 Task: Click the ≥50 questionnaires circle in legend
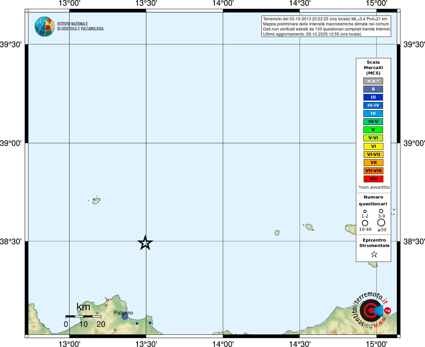click(x=381, y=223)
